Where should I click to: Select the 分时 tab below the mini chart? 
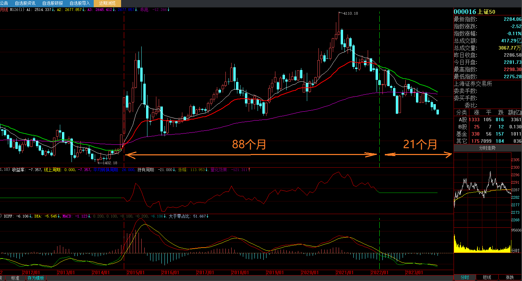coord(465,277)
